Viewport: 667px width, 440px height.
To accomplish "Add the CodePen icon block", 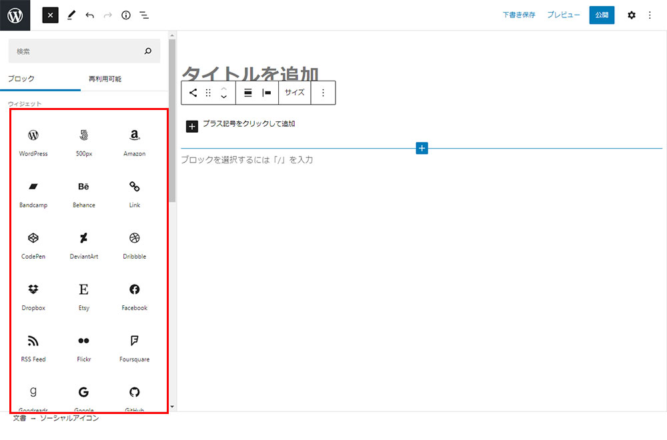I will (x=33, y=244).
